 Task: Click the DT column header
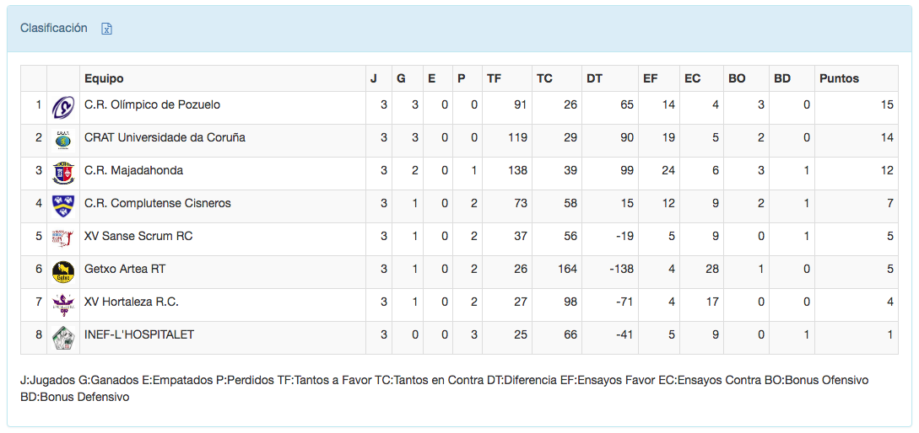point(594,78)
